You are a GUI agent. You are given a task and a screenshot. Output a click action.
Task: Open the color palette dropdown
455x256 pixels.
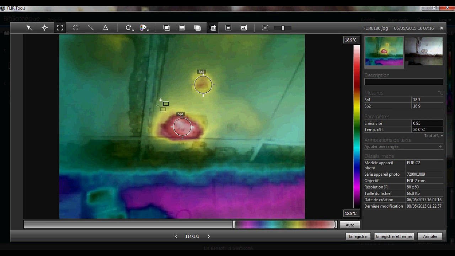pyautogui.click(x=144, y=28)
